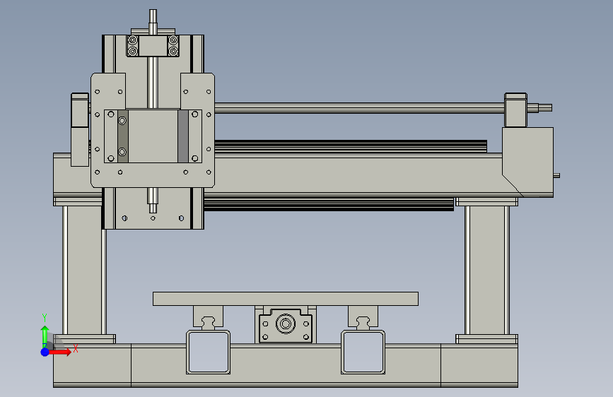This screenshot has height=397, width=613.
Task: Pick the right linear guide carriage under the table
Action: tap(363, 316)
